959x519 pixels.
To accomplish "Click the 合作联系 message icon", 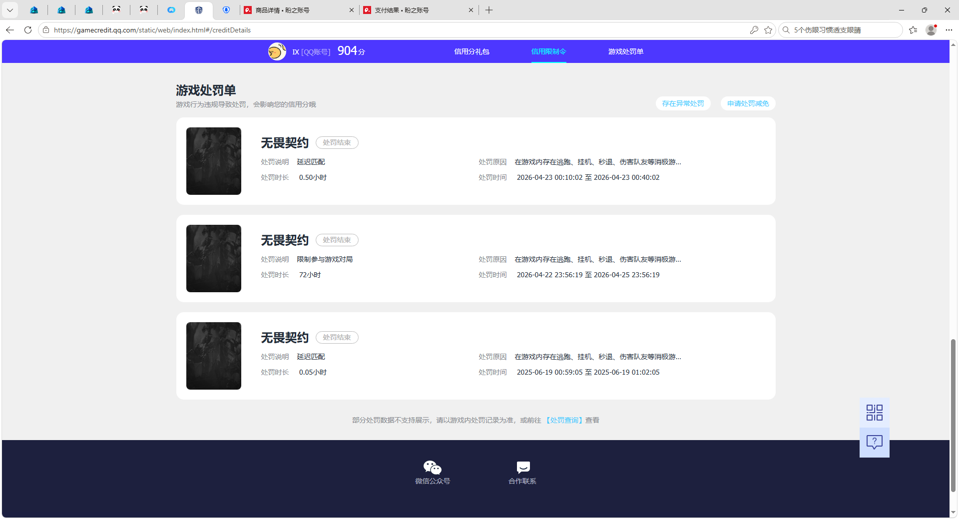I will [523, 468].
